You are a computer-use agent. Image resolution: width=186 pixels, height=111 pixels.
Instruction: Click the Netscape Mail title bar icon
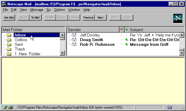point(4,4)
